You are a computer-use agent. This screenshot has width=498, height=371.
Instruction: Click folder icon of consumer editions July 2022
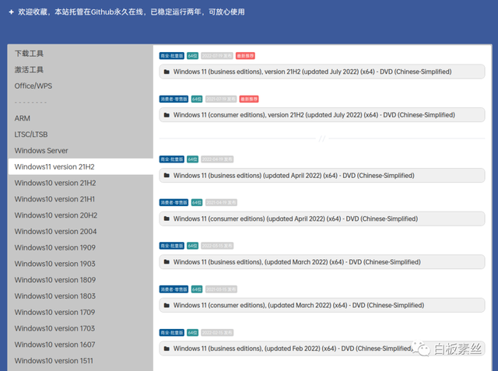pos(167,115)
